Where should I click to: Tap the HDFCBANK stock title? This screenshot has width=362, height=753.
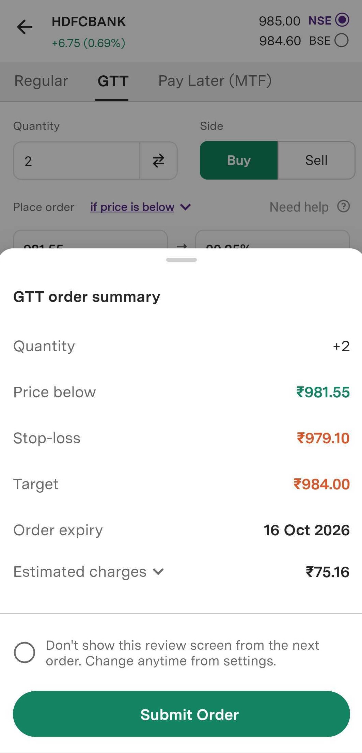tap(89, 22)
